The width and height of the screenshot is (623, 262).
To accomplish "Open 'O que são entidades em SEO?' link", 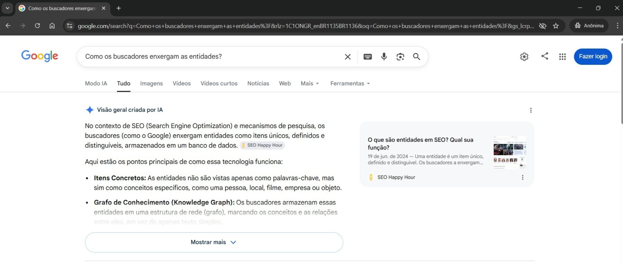I will click(x=421, y=144).
